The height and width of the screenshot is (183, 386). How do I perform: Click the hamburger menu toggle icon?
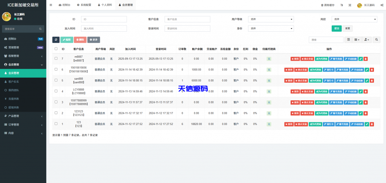pos(51,5)
